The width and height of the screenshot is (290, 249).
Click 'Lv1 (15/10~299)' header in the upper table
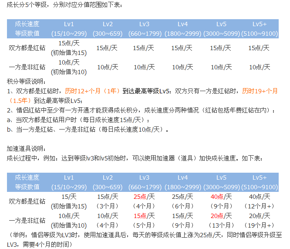tap(69, 29)
